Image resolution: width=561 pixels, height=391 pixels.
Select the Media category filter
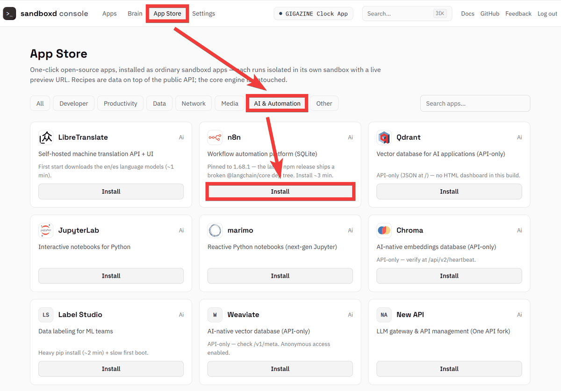pos(230,103)
